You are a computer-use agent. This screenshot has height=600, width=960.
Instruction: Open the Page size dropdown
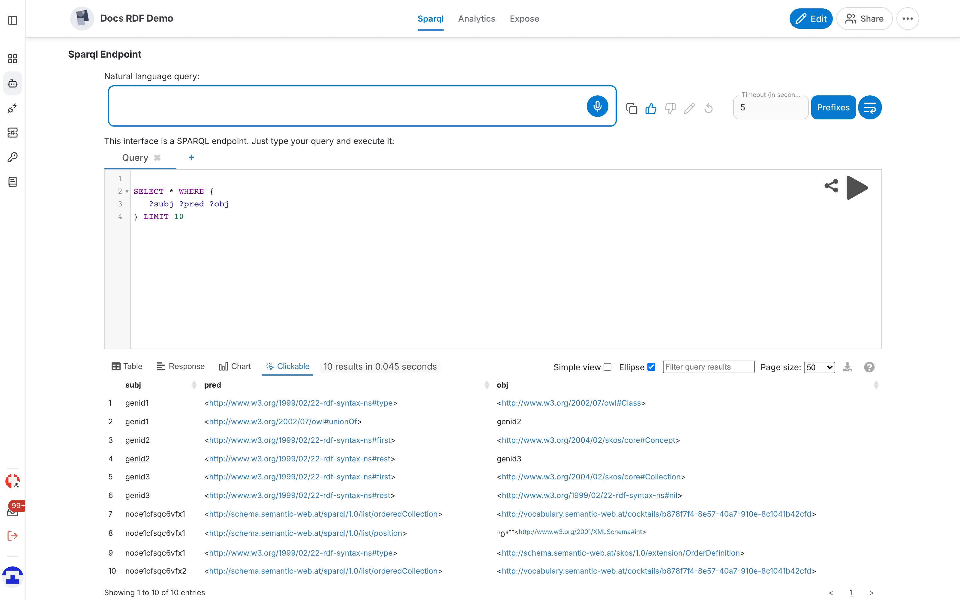819,367
